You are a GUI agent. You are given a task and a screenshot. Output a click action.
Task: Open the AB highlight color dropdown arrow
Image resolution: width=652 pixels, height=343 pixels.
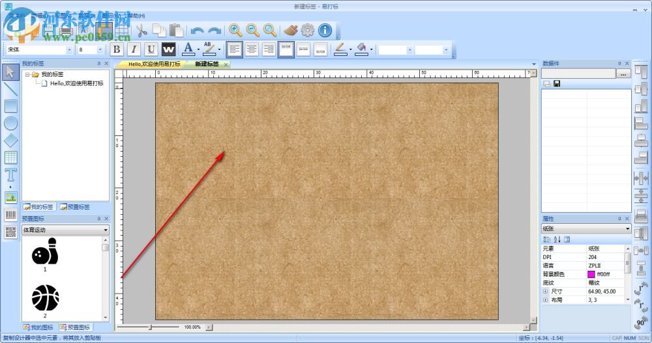(x=219, y=50)
